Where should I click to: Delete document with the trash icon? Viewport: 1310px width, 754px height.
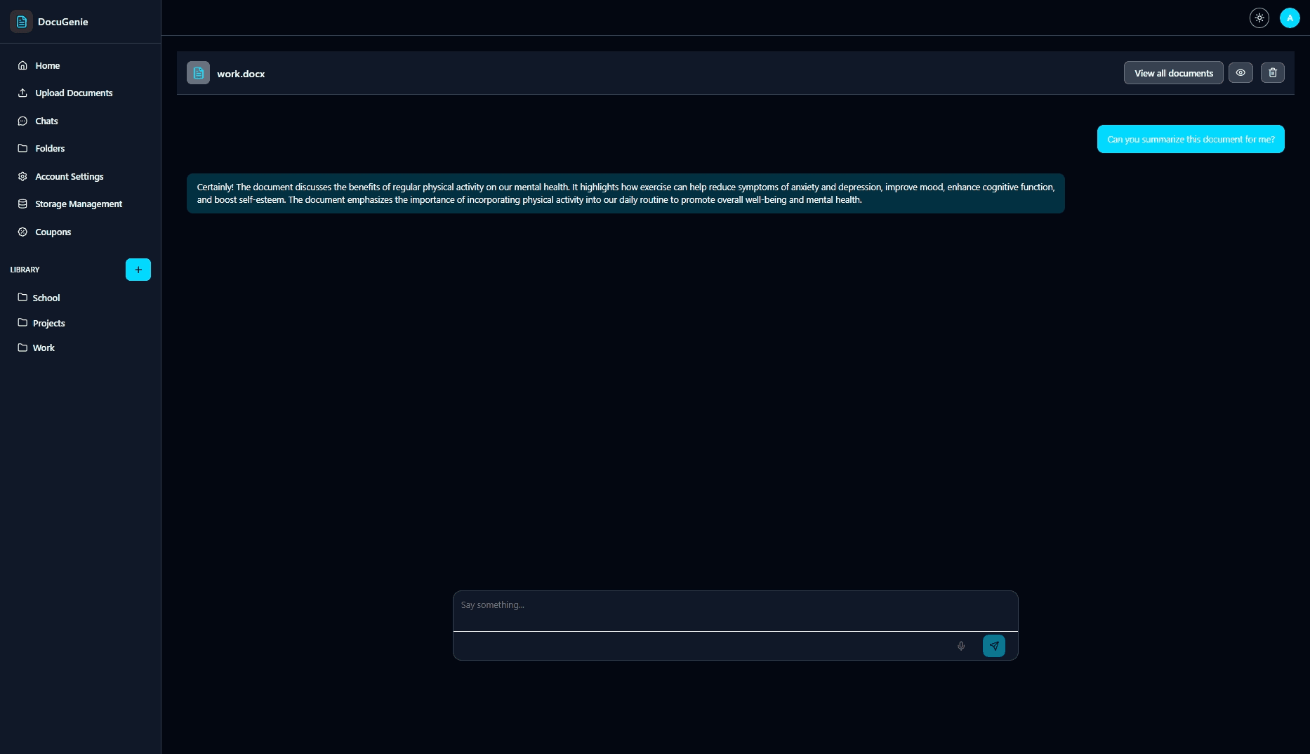tap(1273, 73)
